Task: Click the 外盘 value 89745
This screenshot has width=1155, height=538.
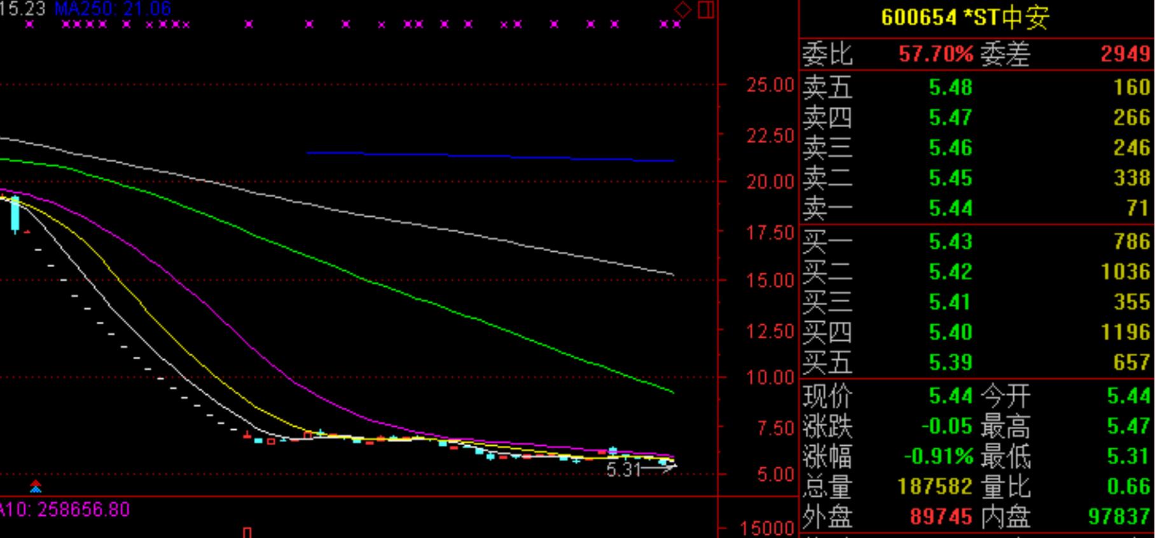Action: [x=941, y=517]
